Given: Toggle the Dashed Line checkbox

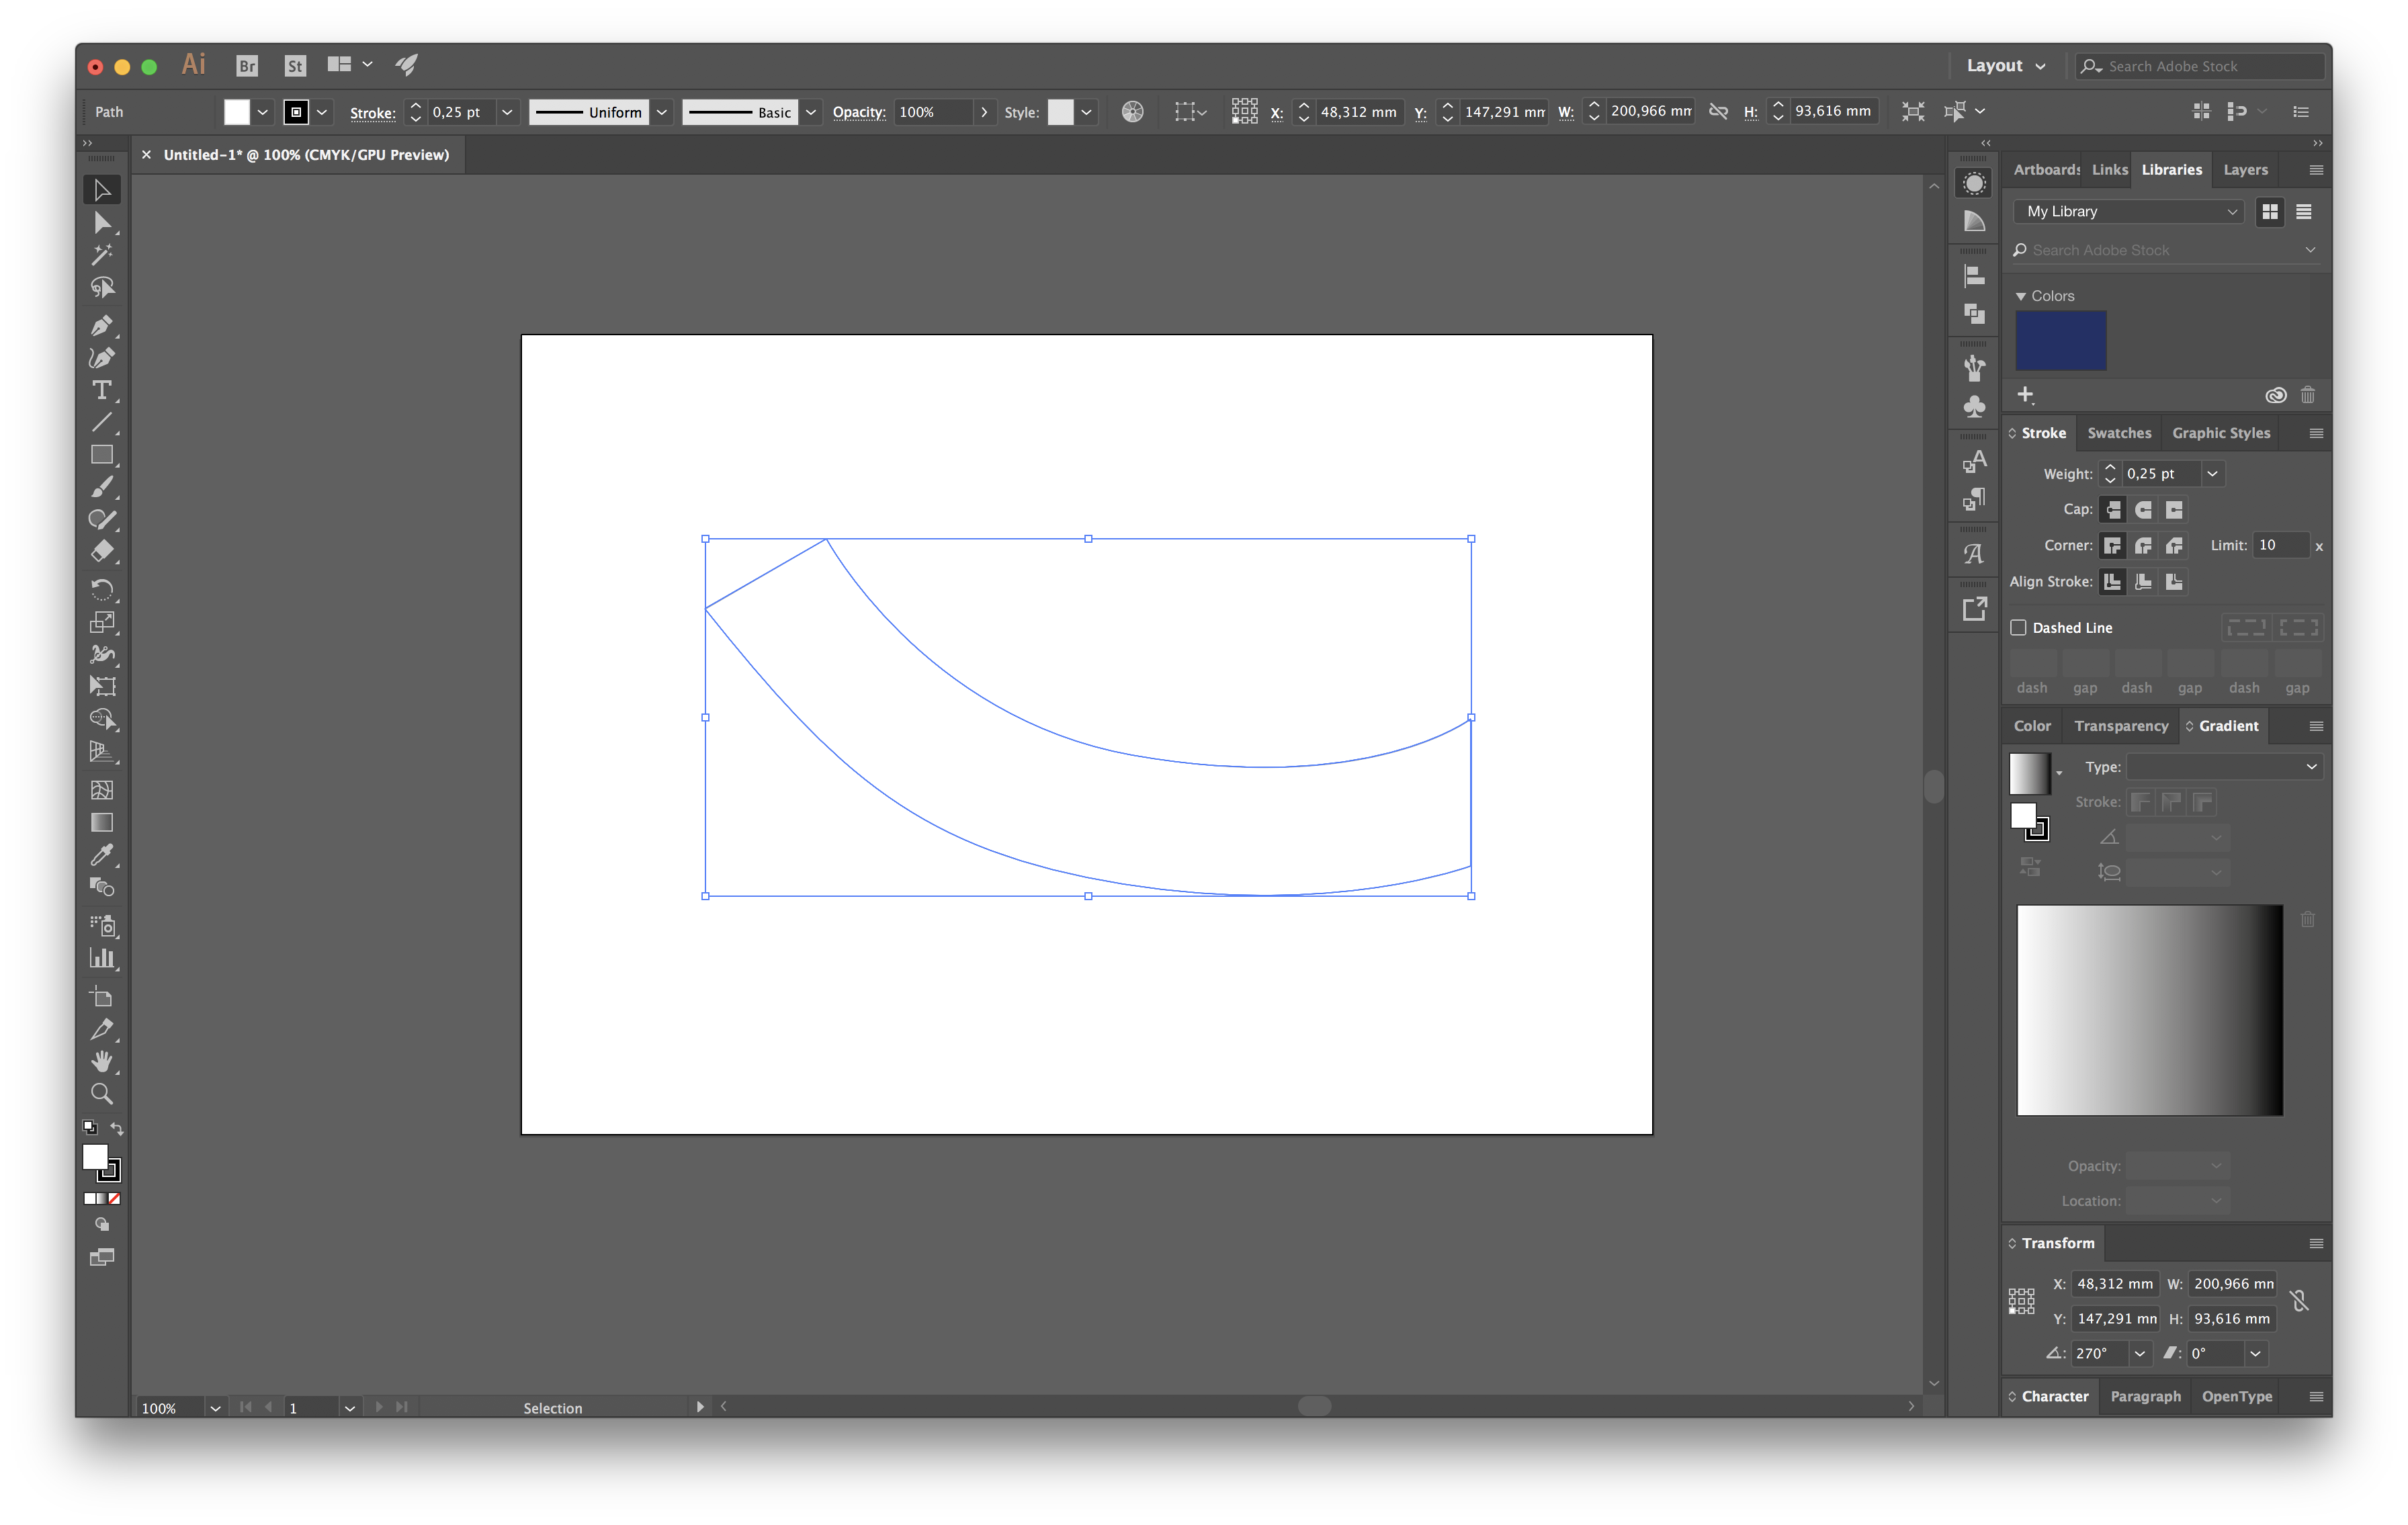Looking at the screenshot, I should pos(2018,627).
